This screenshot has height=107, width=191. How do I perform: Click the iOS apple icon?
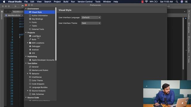pyautogui.click(x=30, y=53)
